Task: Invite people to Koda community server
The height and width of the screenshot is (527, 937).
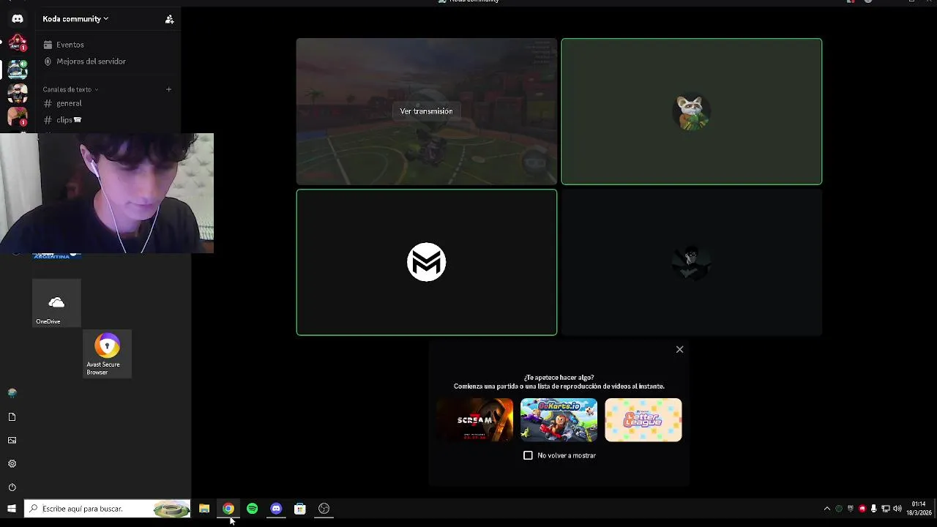Action: 169,19
